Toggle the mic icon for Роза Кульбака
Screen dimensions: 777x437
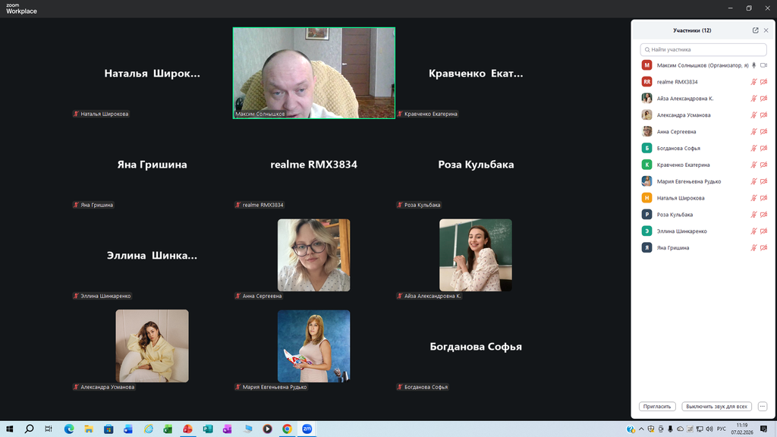pyautogui.click(x=754, y=215)
